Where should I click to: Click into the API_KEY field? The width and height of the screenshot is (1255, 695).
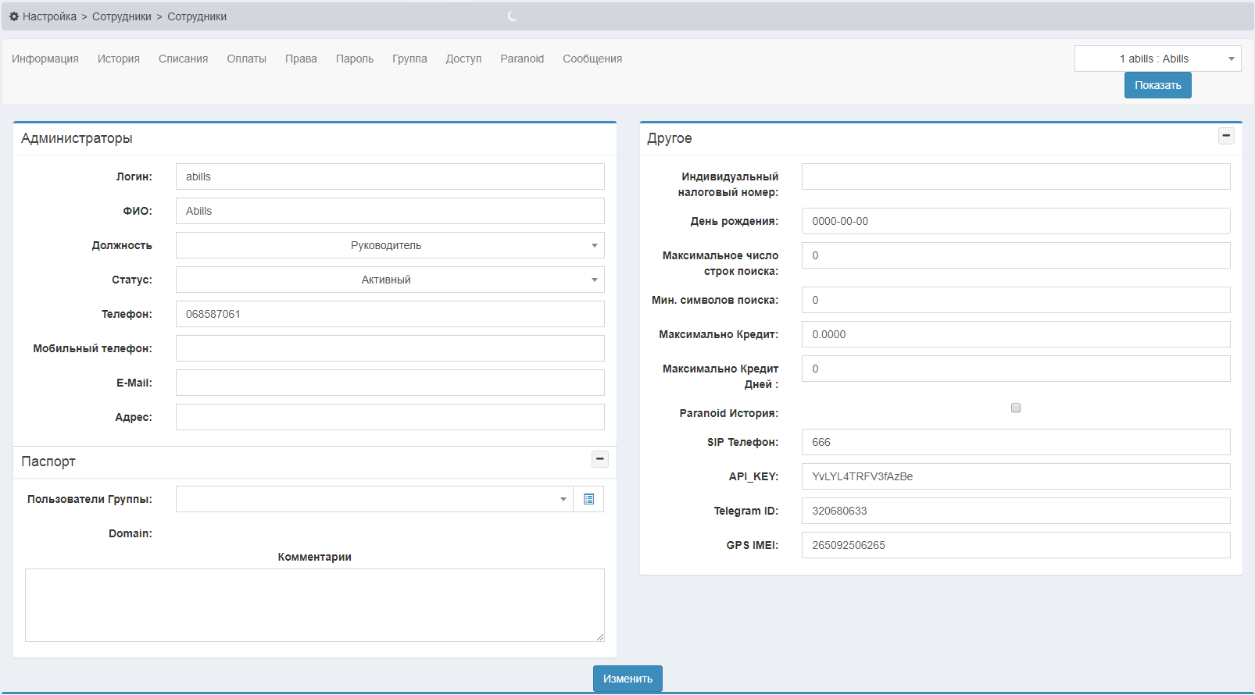[1015, 476]
